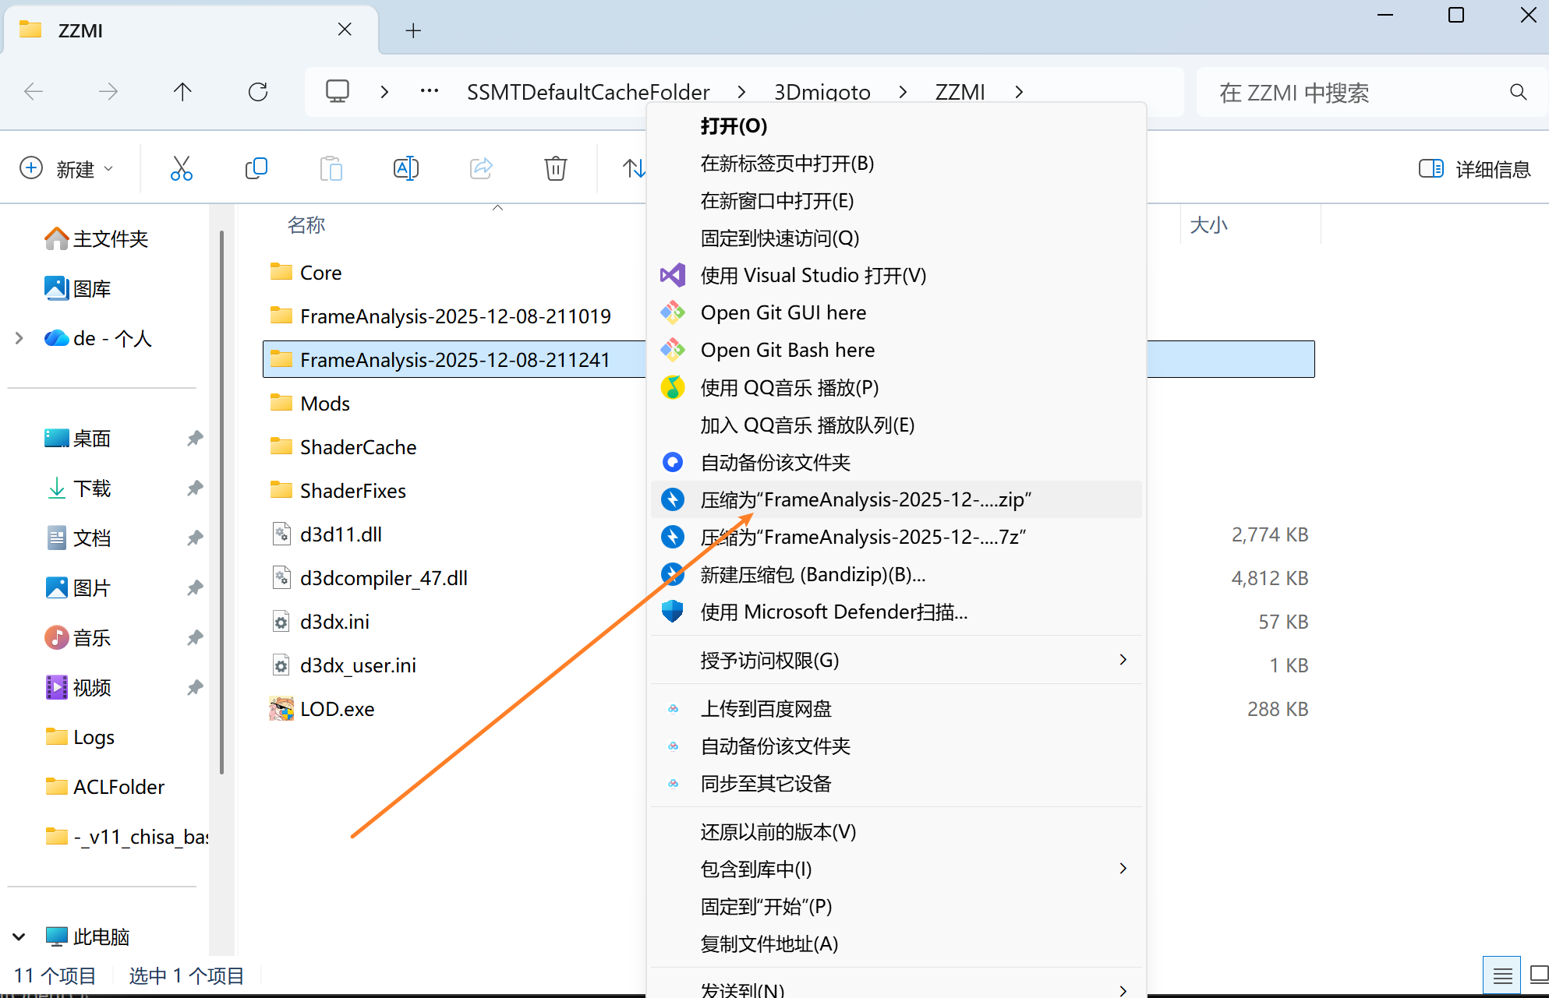Click the Cut scissors icon in toolbar
The width and height of the screenshot is (1549, 998).
pos(181,168)
